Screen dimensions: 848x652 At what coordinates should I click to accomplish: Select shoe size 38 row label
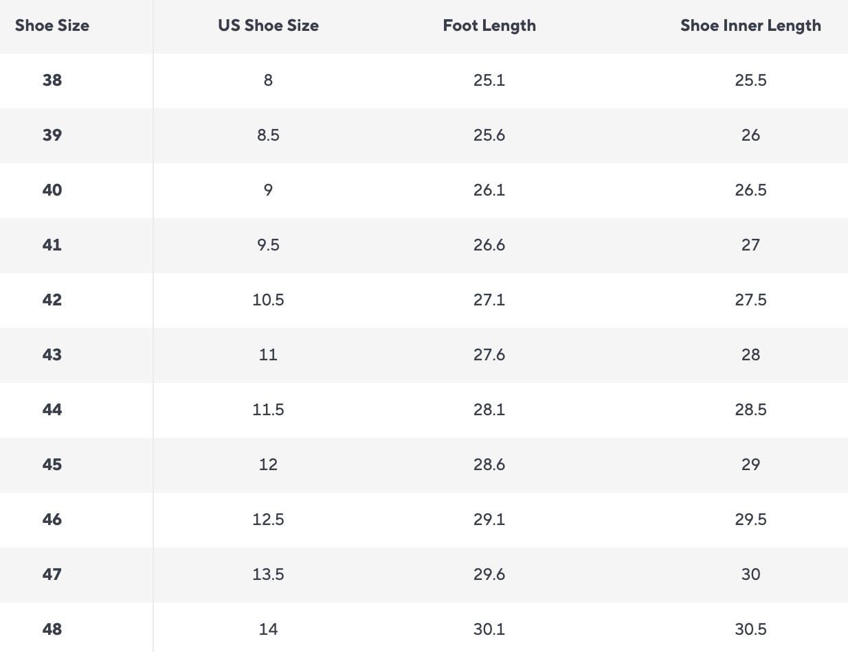(52, 80)
